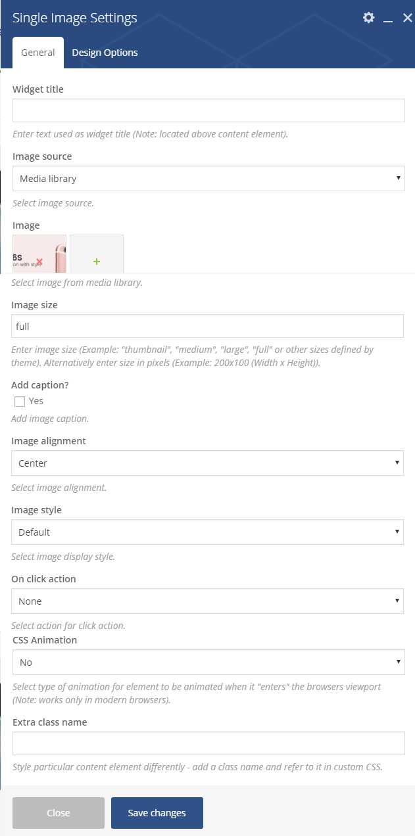Focus the Widget title input field

coord(208,110)
